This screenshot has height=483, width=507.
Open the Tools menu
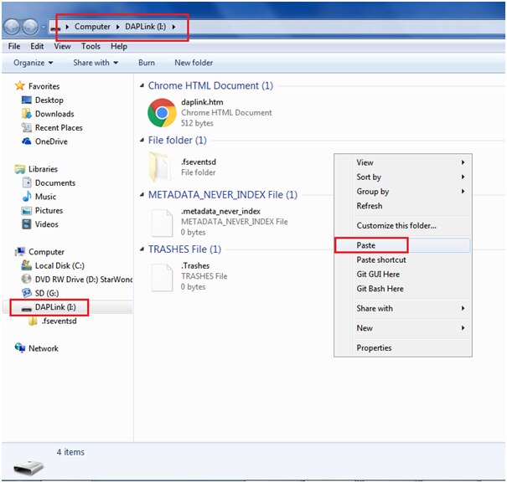pyautogui.click(x=91, y=46)
